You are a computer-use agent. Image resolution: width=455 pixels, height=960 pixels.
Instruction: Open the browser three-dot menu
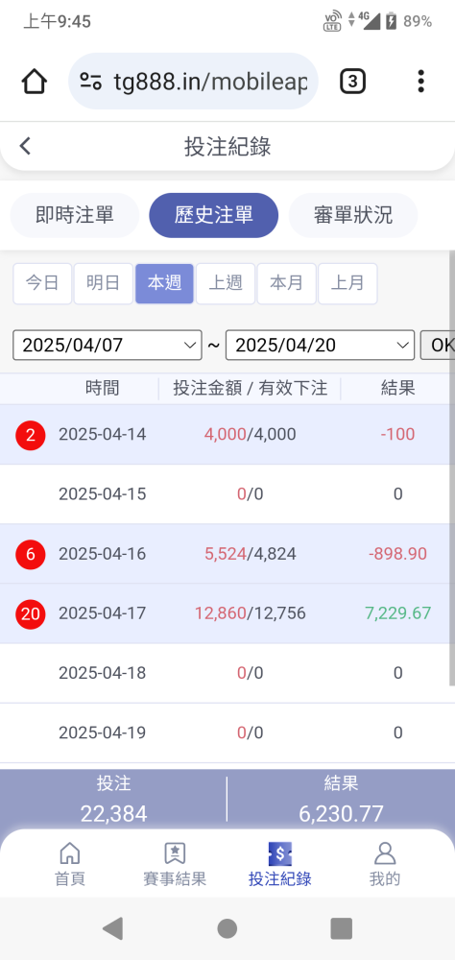(420, 82)
